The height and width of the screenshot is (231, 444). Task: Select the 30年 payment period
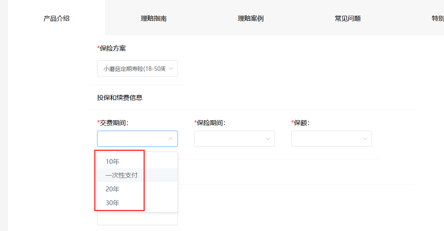click(113, 203)
